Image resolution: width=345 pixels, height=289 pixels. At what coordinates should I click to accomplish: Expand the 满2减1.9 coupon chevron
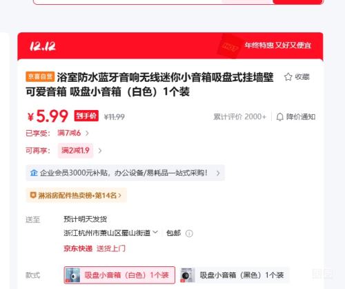pos(100,151)
